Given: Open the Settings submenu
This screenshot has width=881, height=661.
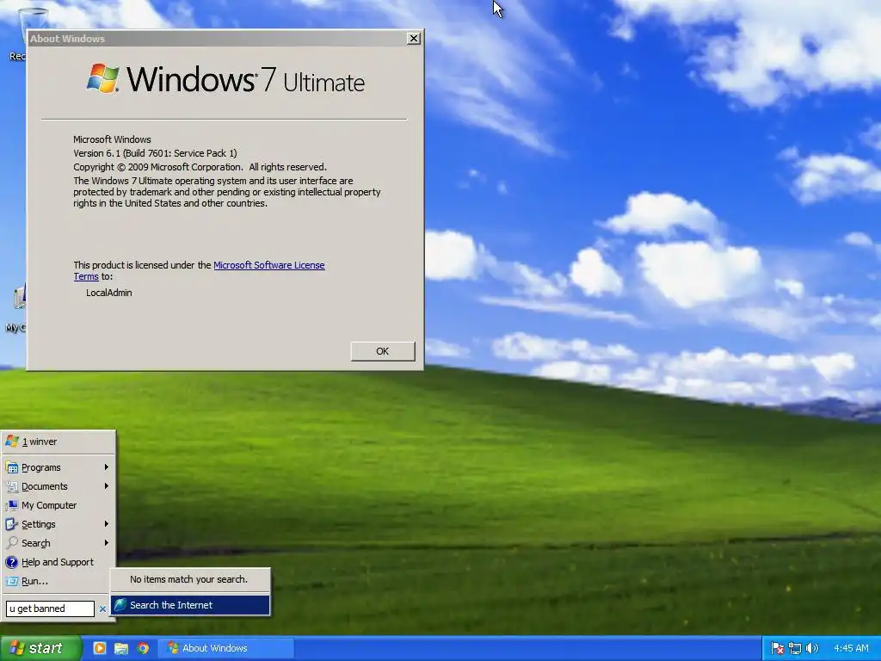Looking at the screenshot, I should [59, 524].
